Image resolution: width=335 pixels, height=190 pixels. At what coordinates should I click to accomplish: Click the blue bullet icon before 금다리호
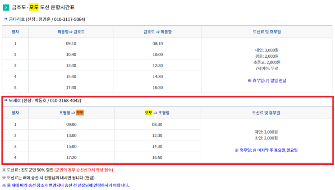[x=6, y=19]
